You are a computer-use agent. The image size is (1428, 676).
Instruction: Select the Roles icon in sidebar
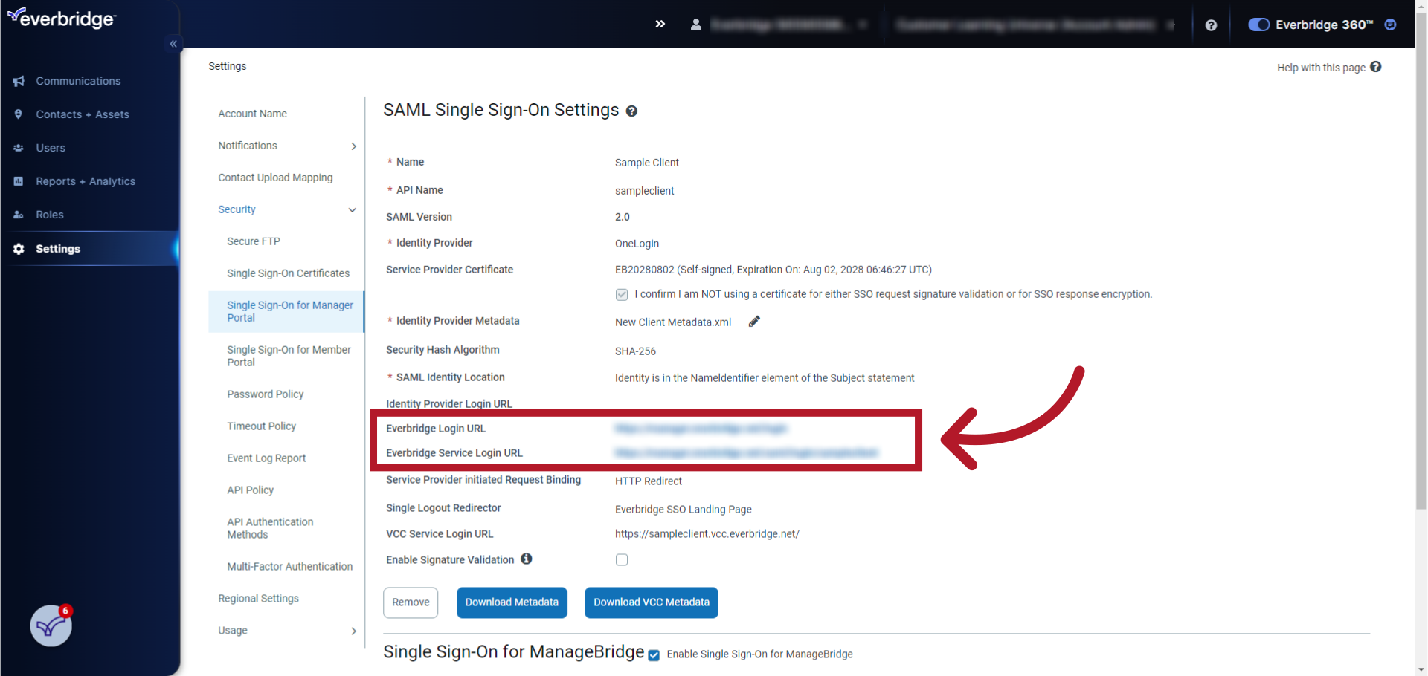[19, 215]
